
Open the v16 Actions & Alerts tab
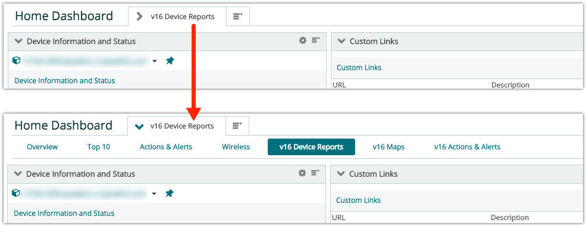tap(467, 147)
